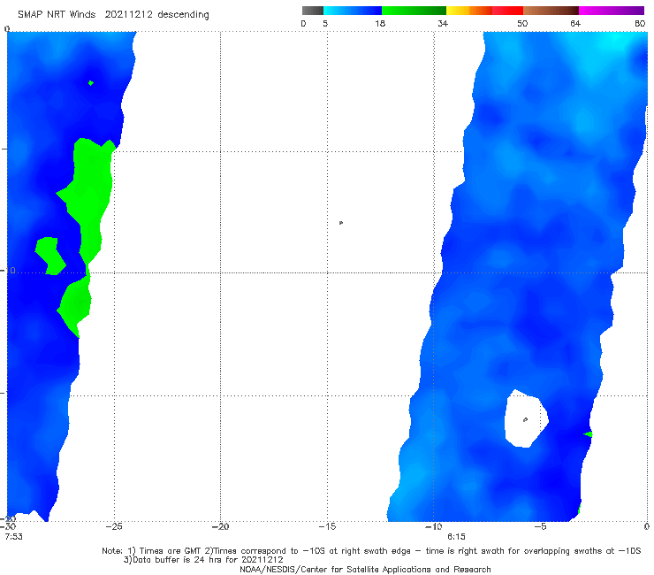Click the color bar label '50'
The image size is (654, 575).
522,24
